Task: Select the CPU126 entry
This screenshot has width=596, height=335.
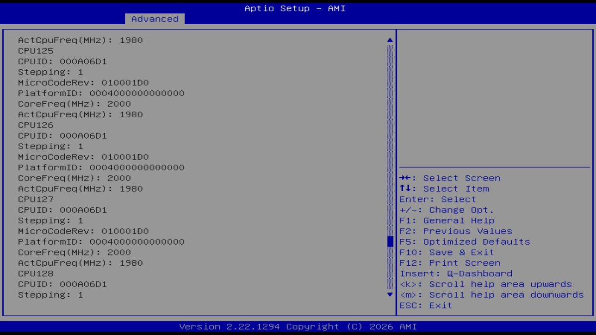Action: (35, 125)
